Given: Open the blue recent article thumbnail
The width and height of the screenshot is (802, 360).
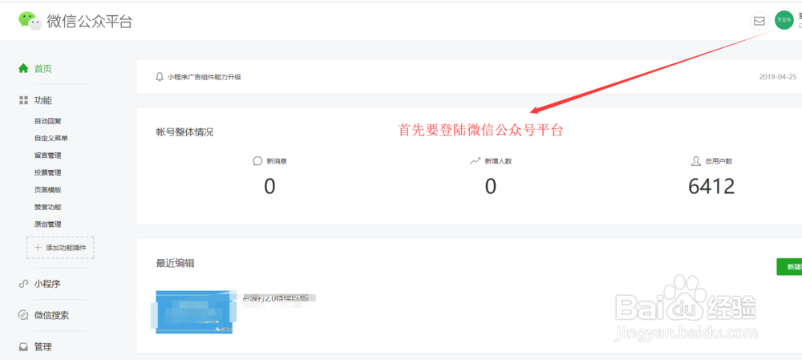Looking at the screenshot, I should 194,312.
